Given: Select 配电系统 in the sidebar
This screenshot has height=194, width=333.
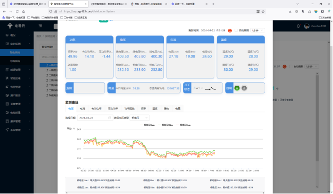Looking at the screenshot, I should click(17, 52).
